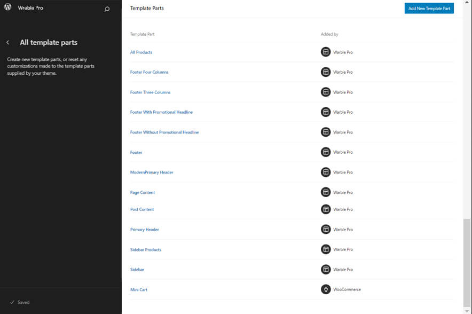Image resolution: width=472 pixels, height=314 pixels.
Task: Click the WordPress logo in the top bar
Action: (7, 7)
